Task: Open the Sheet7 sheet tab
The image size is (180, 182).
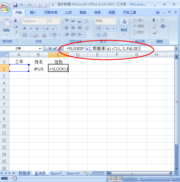Action: coord(56,174)
